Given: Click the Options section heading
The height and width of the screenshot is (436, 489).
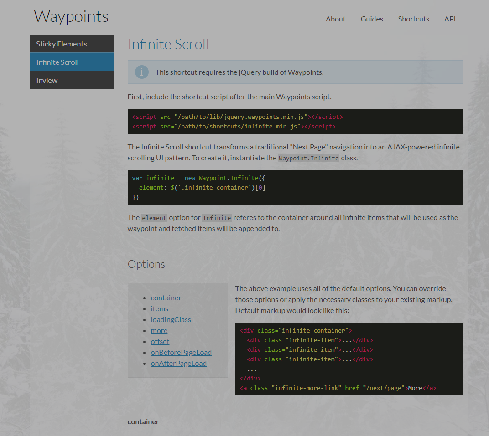Looking at the screenshot, I should pos(146,264).
